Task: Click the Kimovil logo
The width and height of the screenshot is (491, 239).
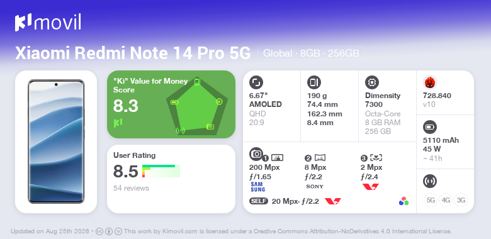Action: 48,22
